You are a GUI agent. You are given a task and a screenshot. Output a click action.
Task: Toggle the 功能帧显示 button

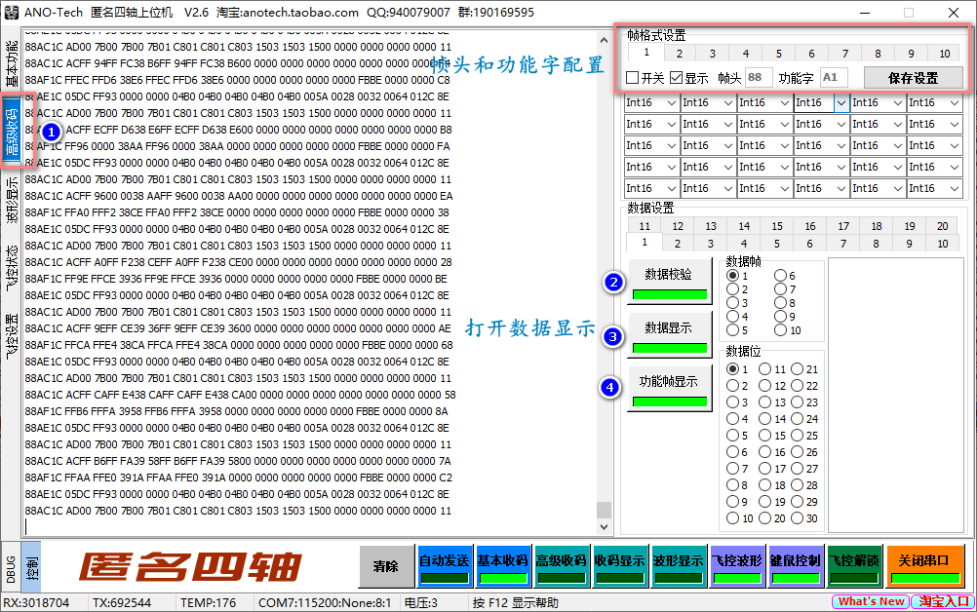coord(669,389)
